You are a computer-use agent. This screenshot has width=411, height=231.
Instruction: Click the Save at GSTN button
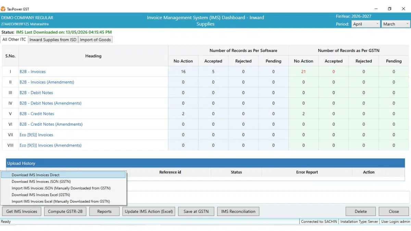click(196, 211)
